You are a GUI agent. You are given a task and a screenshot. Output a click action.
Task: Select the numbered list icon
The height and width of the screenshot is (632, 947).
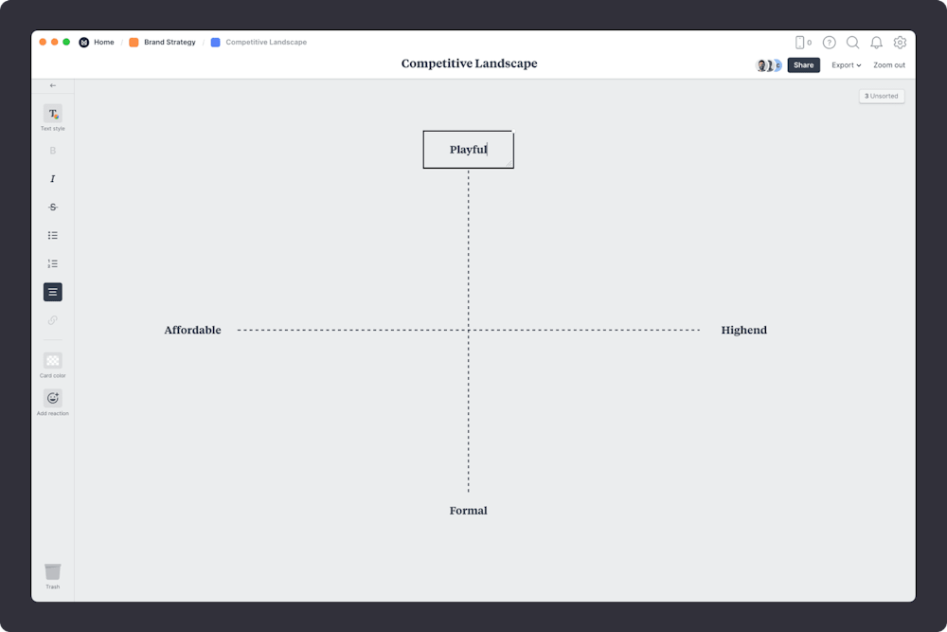tap(52, 263)
